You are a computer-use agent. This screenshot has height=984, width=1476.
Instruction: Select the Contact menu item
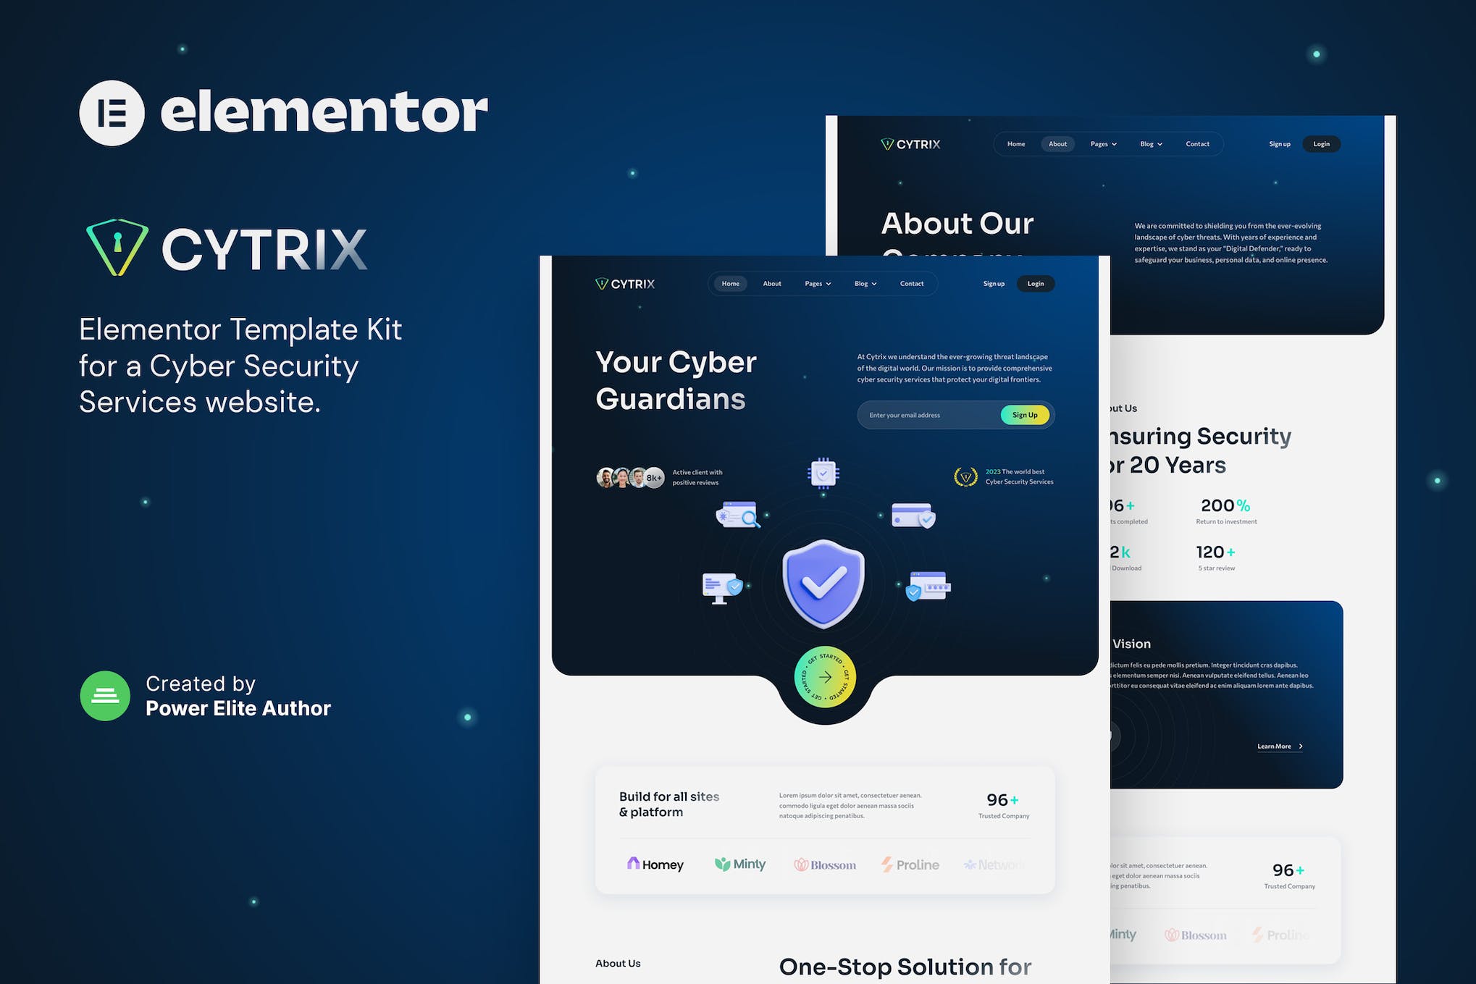tap(910, 283)
